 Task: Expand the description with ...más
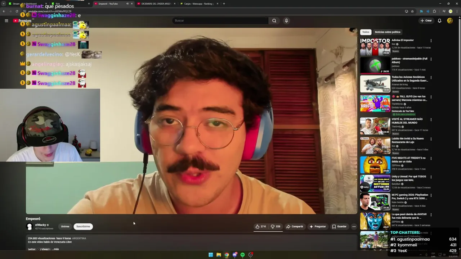pyautogui.click(x=55, y=249)
